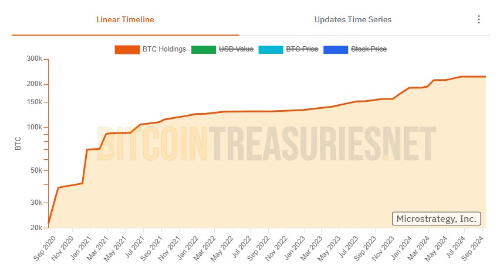Click the cyan BTC Price legend swatch
The width and height of the screenshot is (500, 274).
pos(270,49)
